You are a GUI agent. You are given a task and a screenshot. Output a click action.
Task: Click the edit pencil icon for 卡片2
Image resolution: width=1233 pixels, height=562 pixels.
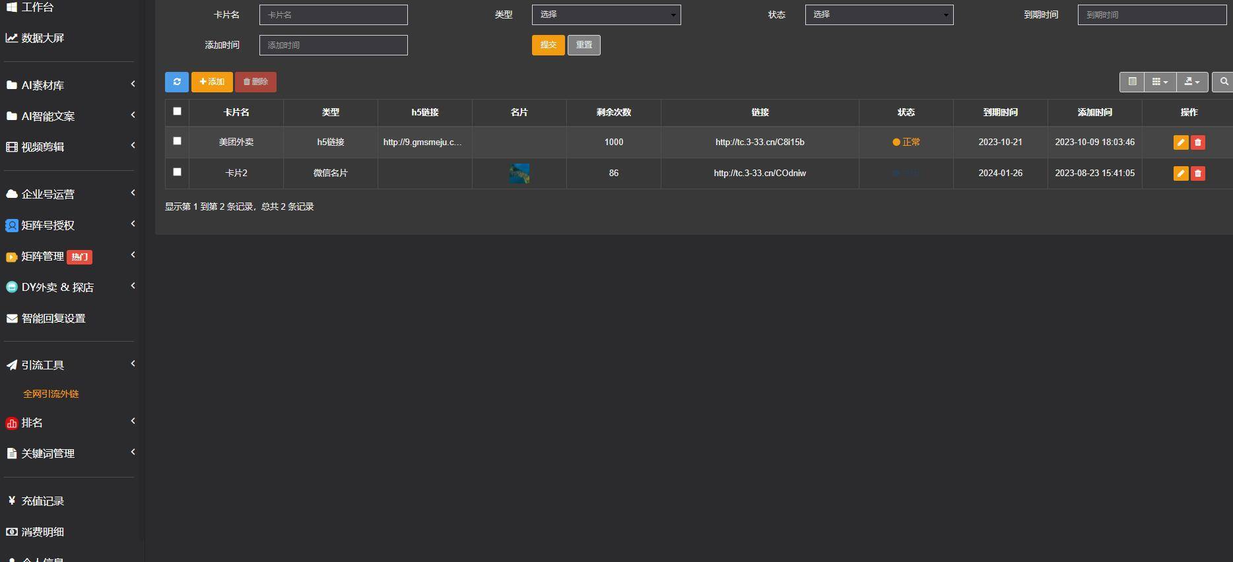[x=1180, y=173]
